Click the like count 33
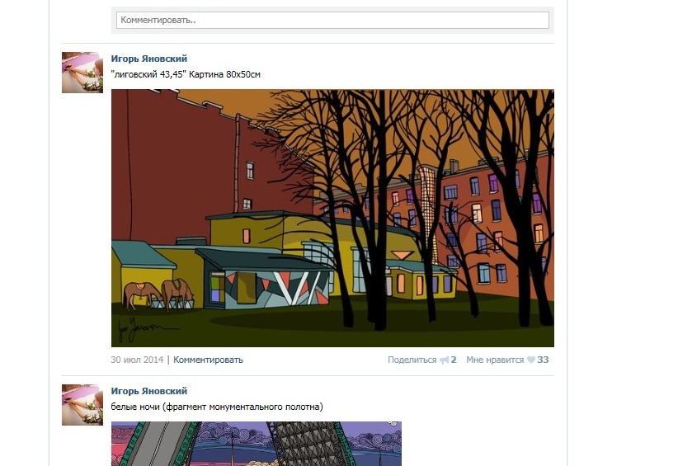This screenshot has width=678, height=466. click(x=543, y=360)
